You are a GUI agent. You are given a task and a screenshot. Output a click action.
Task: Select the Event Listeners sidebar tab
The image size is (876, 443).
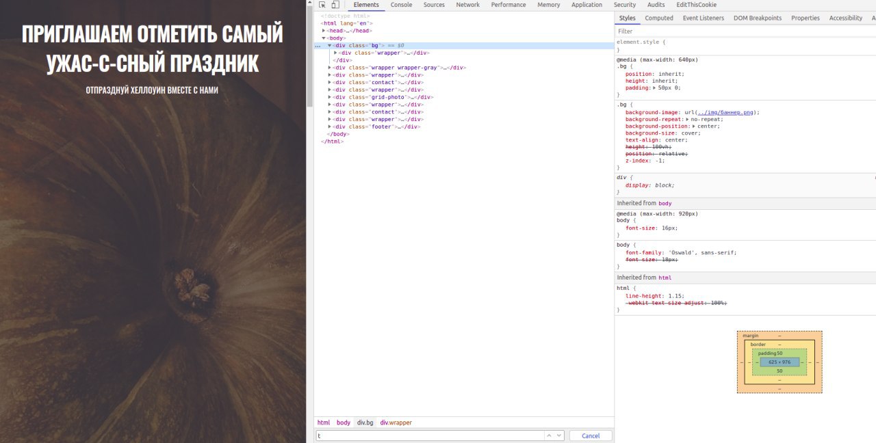coord(703,18)
